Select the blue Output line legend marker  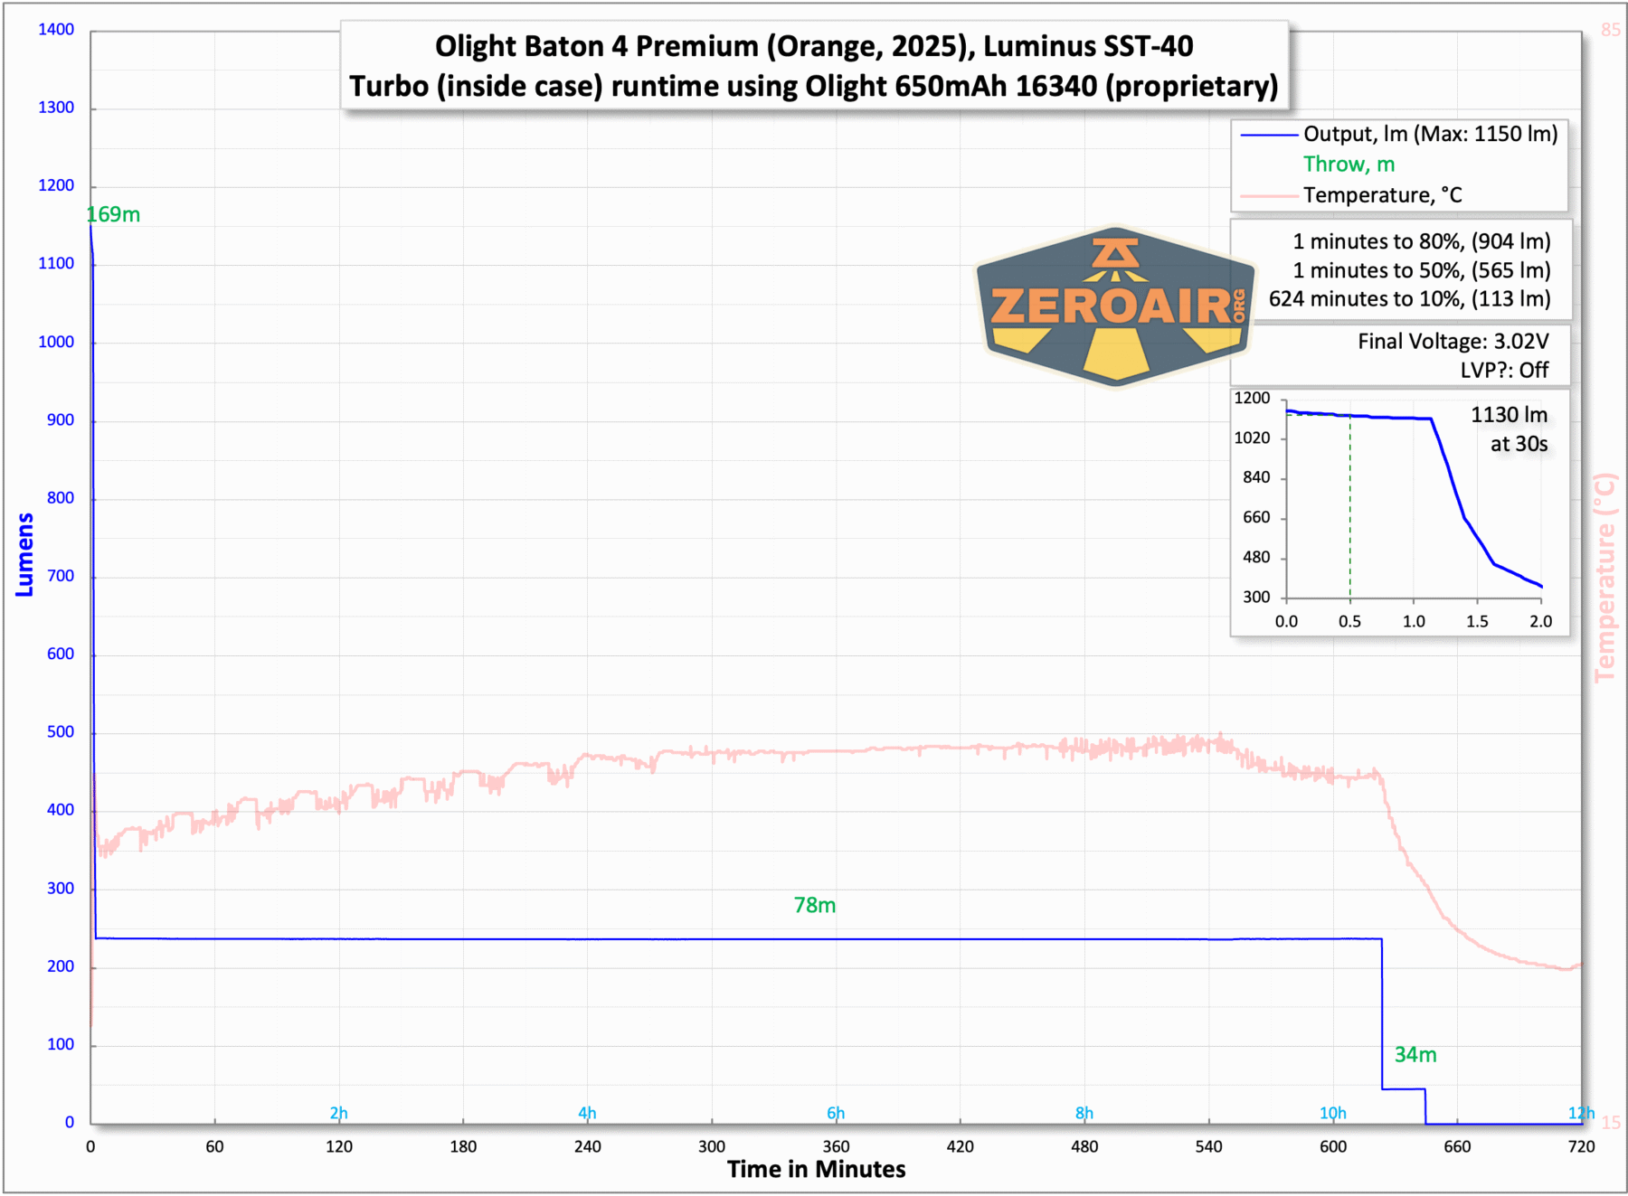[1268, 134]
